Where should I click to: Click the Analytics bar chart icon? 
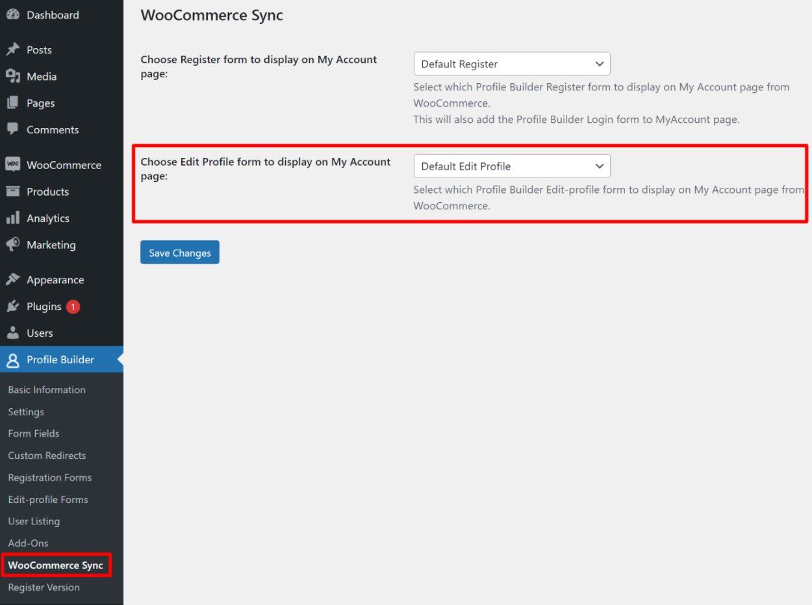pos(13,218)
